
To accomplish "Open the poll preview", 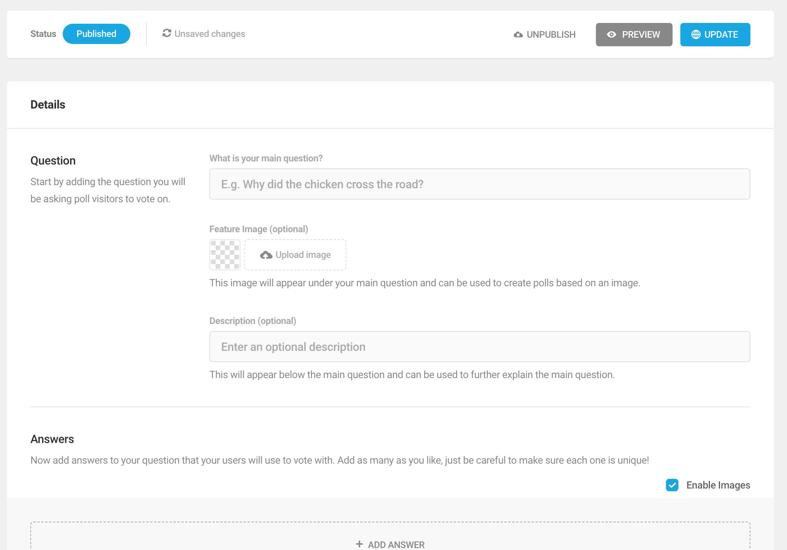I will coord(634,35).
